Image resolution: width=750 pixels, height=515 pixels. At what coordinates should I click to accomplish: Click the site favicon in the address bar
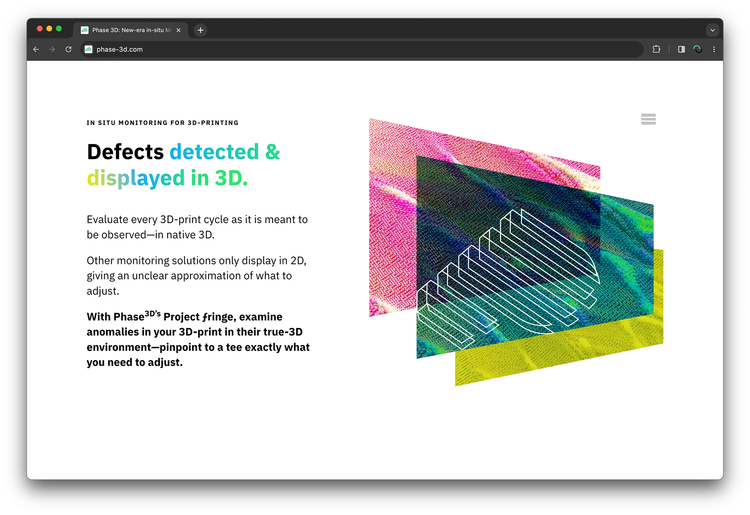[88, 49]
